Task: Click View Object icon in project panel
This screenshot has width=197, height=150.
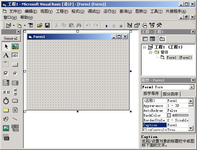Action: pyautogui.click(x=152, y=39)
